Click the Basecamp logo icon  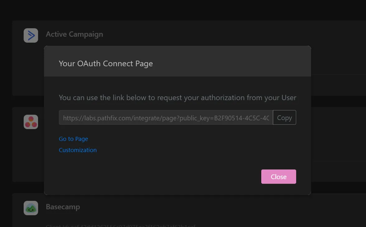click(x=31, y=208)
